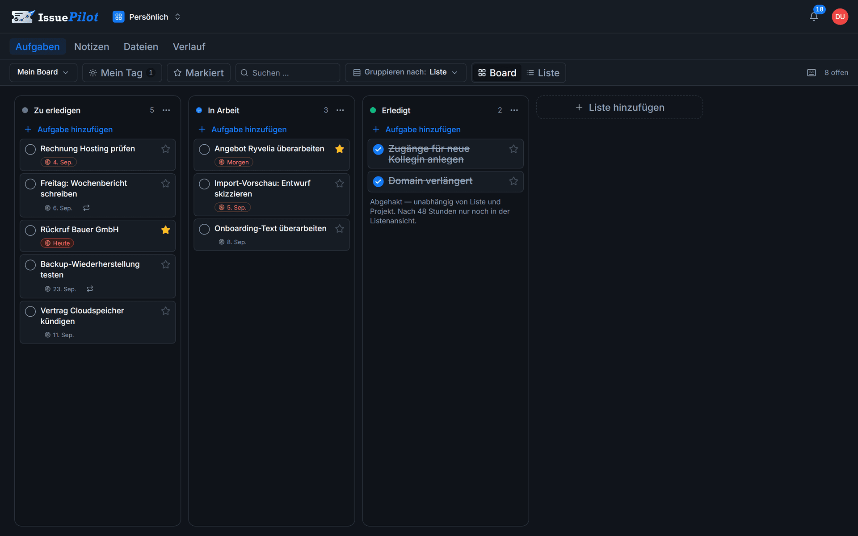Open the Mein Tag filter
Screen dimensions: 858x536
pos(122,72)
